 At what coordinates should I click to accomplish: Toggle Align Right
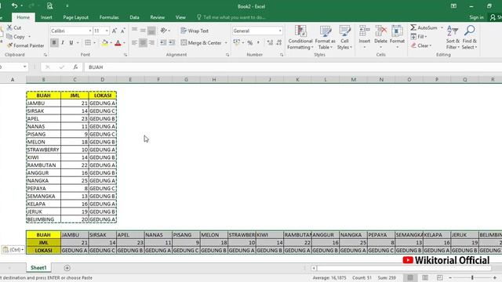[x=151, y=42]
